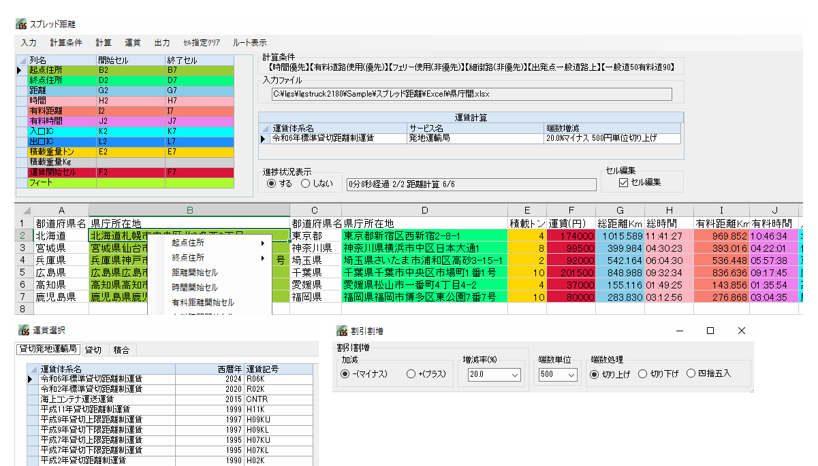This screenshot has height=466, width=818.
Task: Open the ルート表示 menu
Action: click(249, 42)
